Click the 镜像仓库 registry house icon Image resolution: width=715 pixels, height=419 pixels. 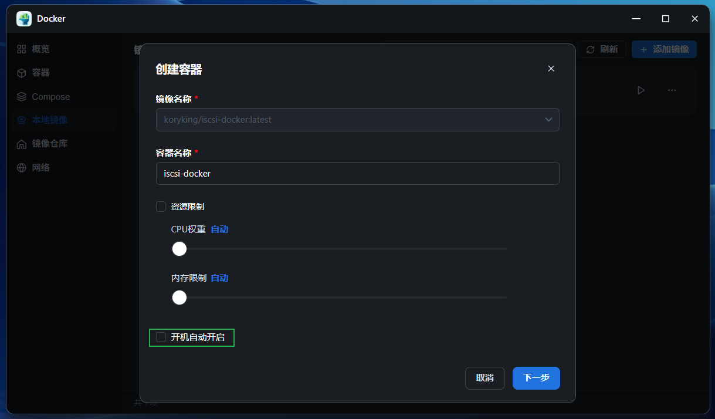click(22, 144)
